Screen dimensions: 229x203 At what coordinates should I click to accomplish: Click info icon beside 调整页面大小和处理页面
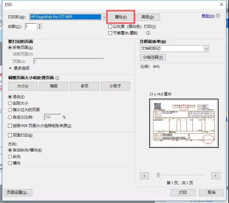pyautogui.click(x=57, y=78)
